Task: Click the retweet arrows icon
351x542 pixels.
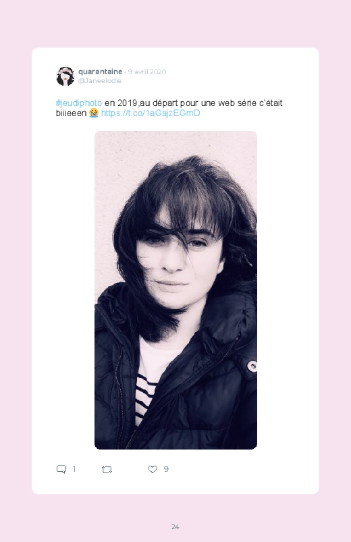Action: coord(107,469)
